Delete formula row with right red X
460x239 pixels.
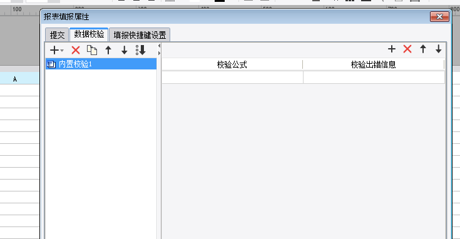[407, 49]
